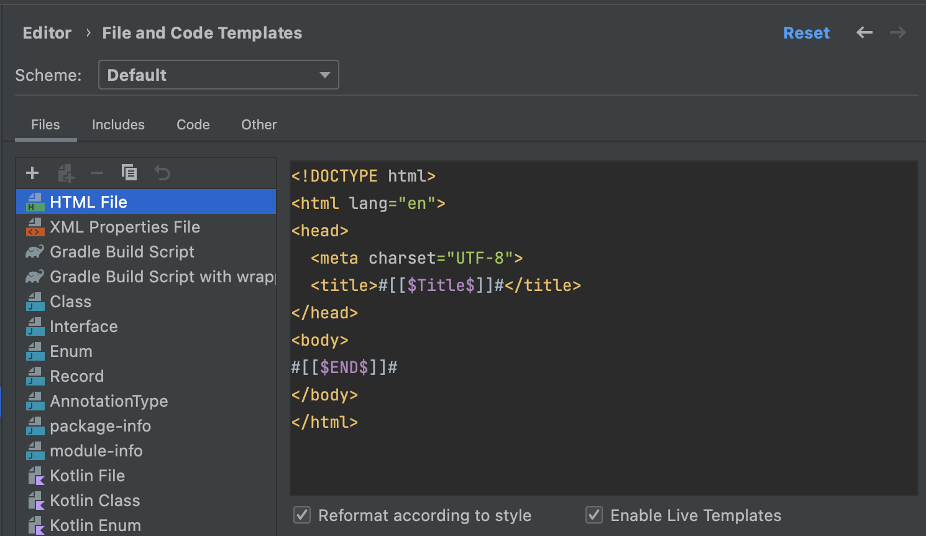The height and width of the screenshot is (536, 926).
Task: Navigate forward with the right arrow
Action: 897,32
